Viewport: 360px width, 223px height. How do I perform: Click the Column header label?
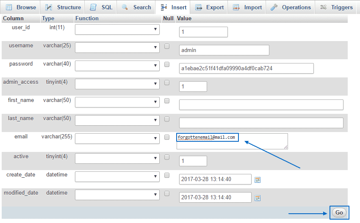click(x=13, y=18)
